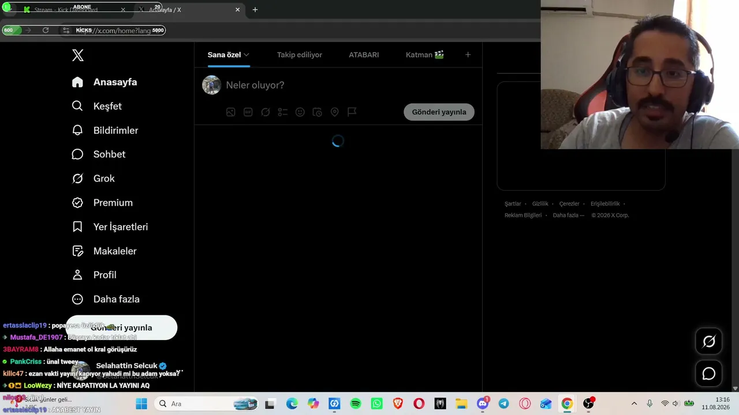Select the Anasayfa / X browser tab
The width and height of the screenshot is (739, 415).
coord(189,10)
